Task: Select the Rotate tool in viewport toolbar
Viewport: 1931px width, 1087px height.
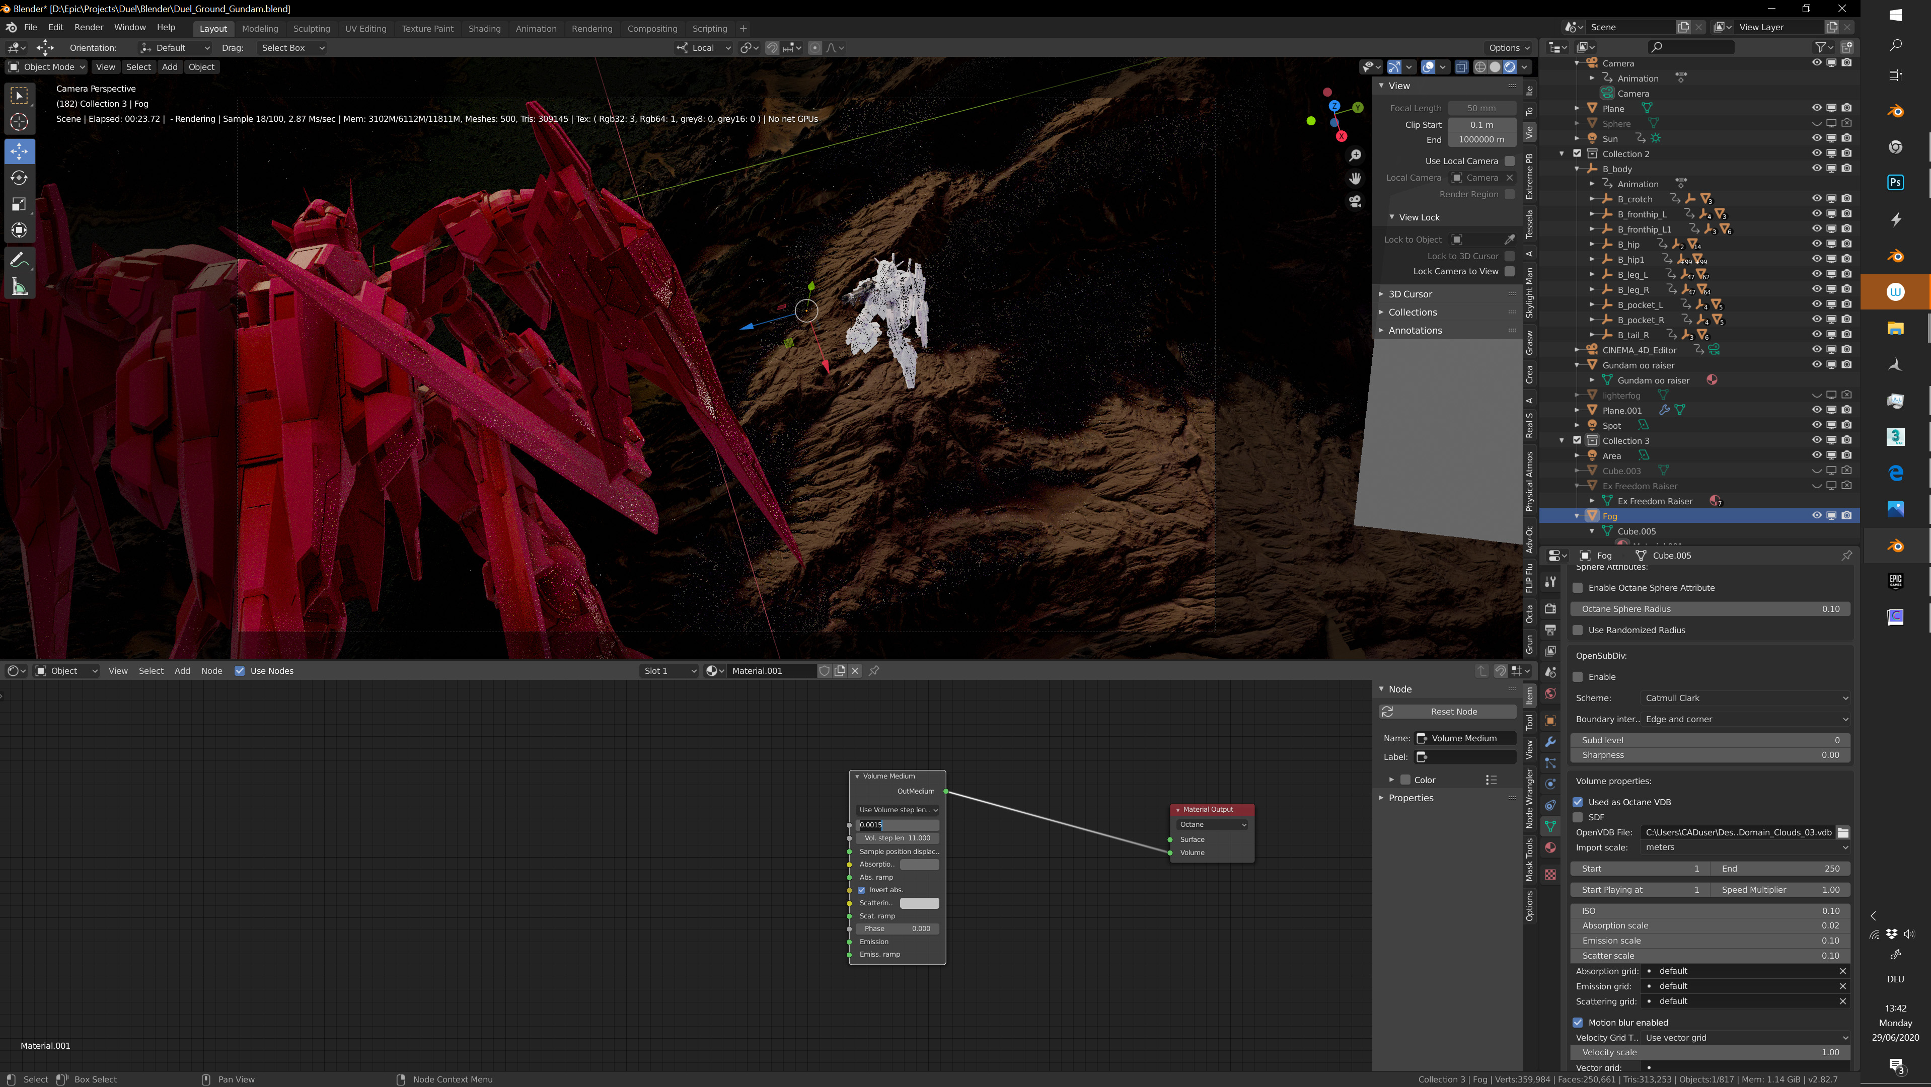Action: (x=20, y=178)
